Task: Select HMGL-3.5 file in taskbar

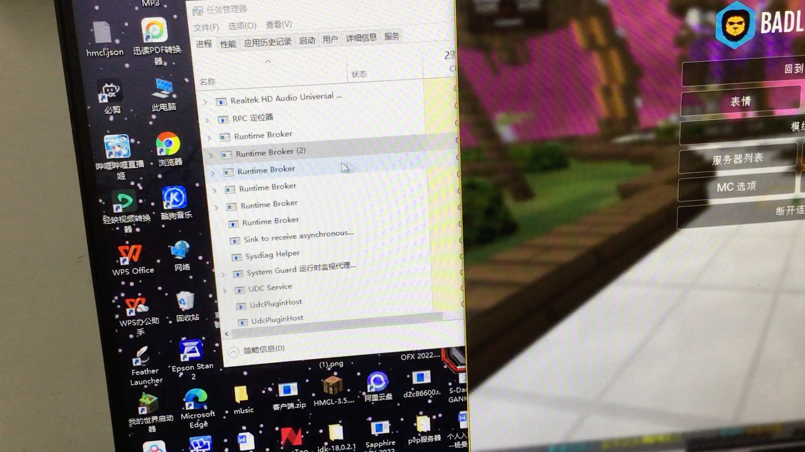Action: (x=332, y=386)
